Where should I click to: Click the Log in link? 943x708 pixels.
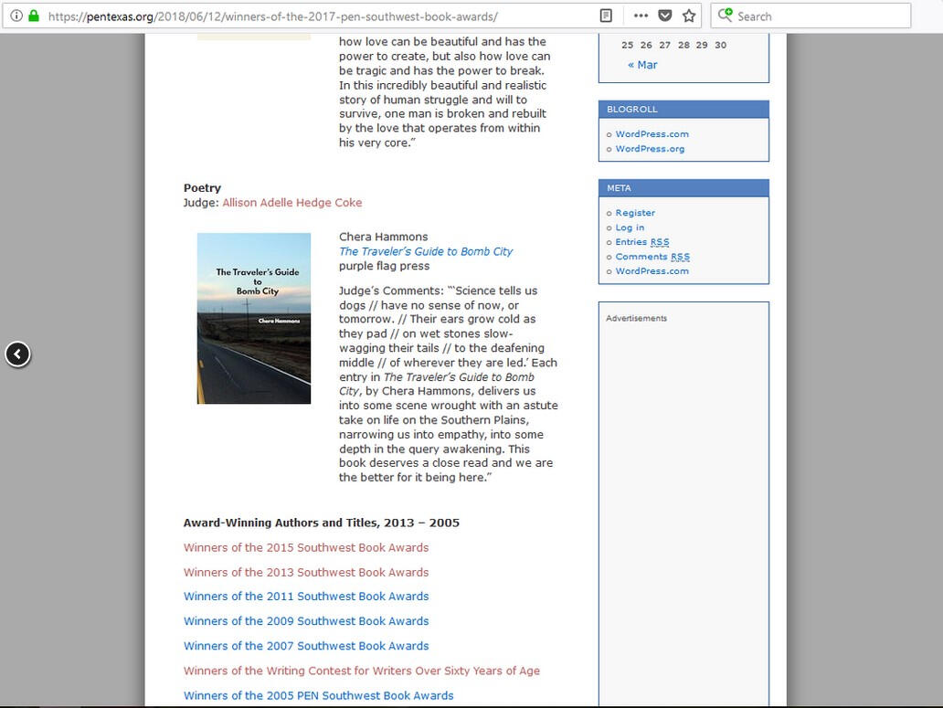coord(630,227)
